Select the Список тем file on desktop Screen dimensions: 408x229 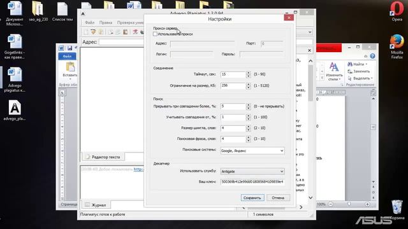(62, 11)
